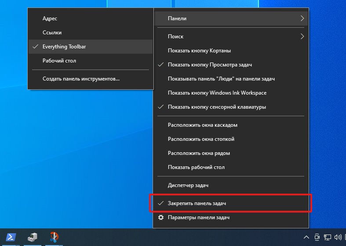Image resolution: width=346 pixels, height=246 pixels.
Task: Enable Показать кнопку Кортаны
Action: point(231,51)
